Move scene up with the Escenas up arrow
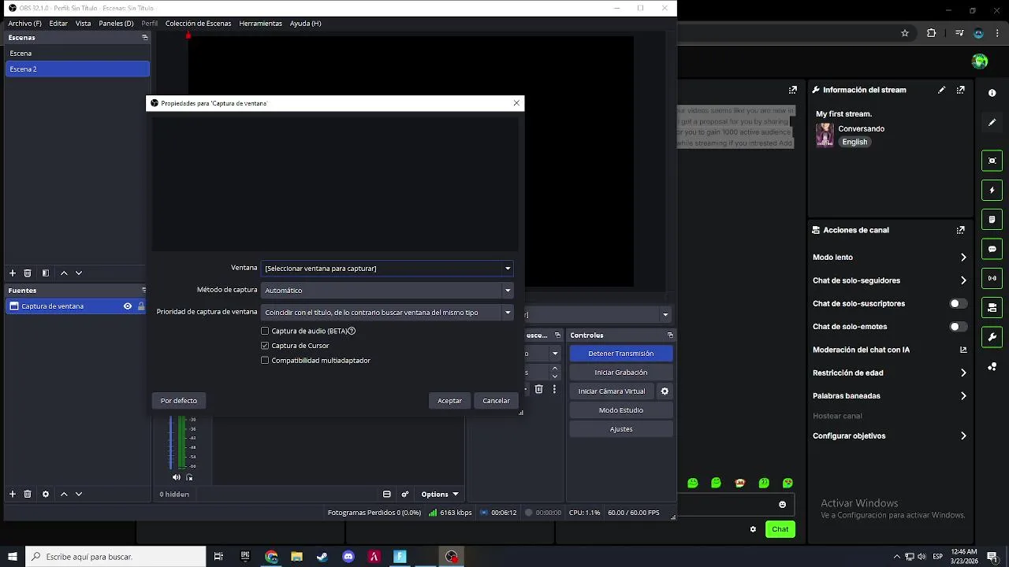The image size is (1009, 567). (x=64, y=273)
